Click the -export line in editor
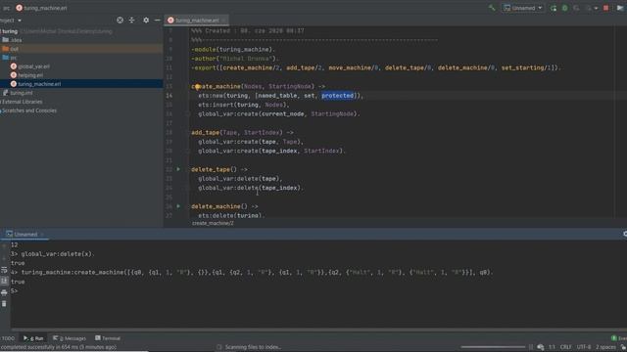The height and width of the screenshot is (352, 627). tap(375, 67)
